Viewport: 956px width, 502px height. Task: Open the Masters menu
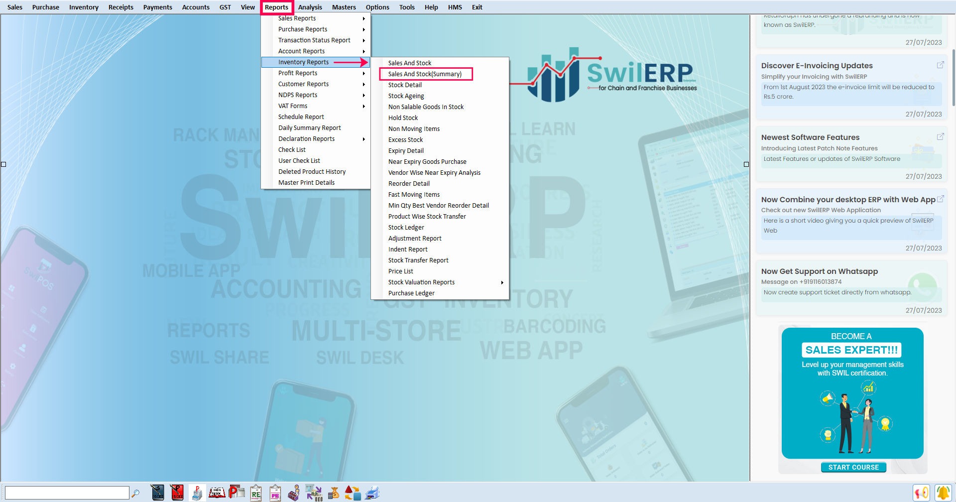[x=344, y=7]
